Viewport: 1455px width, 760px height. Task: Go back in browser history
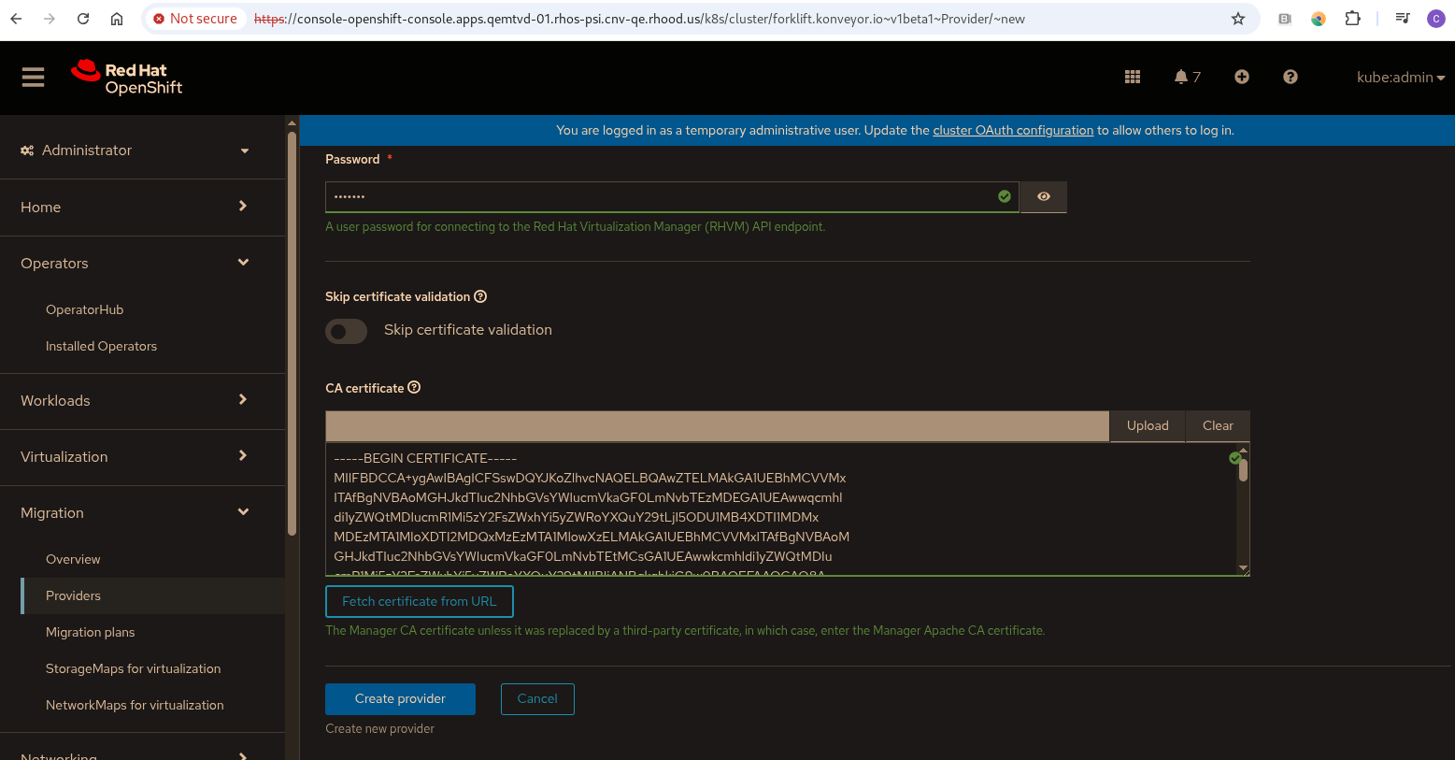click(17, 19)
